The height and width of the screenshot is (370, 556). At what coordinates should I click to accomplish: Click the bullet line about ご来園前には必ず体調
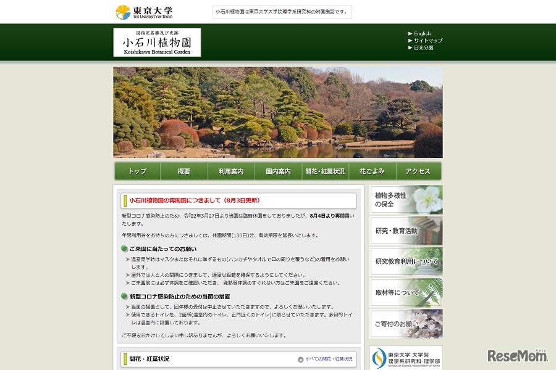(235, 283)
